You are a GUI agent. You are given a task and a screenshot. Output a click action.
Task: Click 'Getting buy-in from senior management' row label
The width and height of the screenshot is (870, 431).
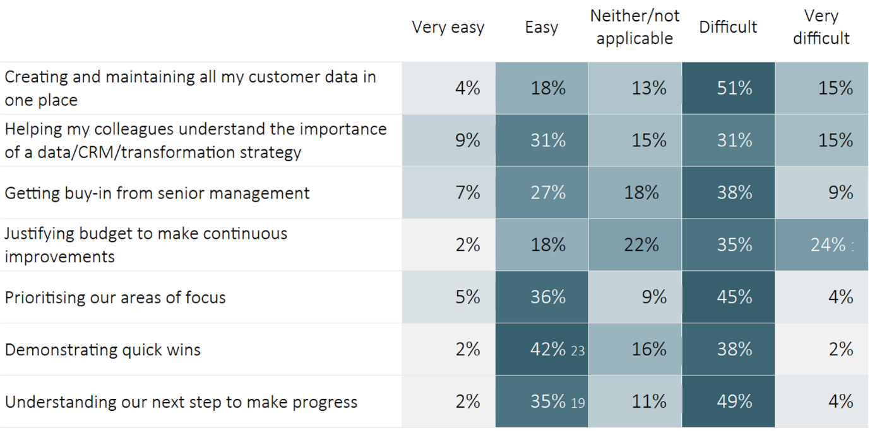click(x=157, y=193)
